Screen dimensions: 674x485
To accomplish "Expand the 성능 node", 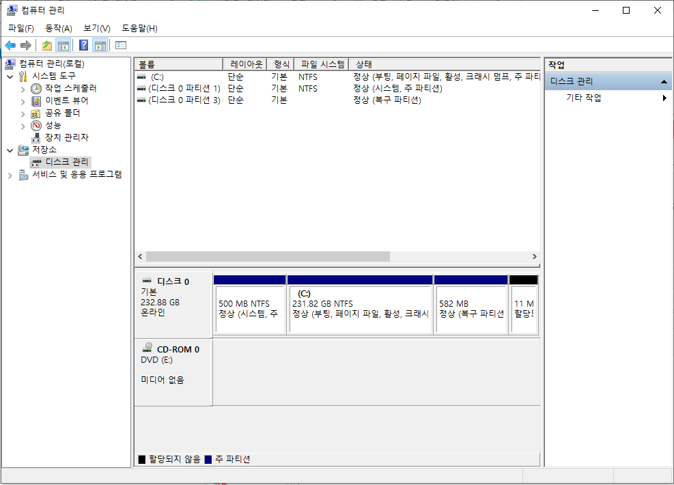I will click(23, 126).
